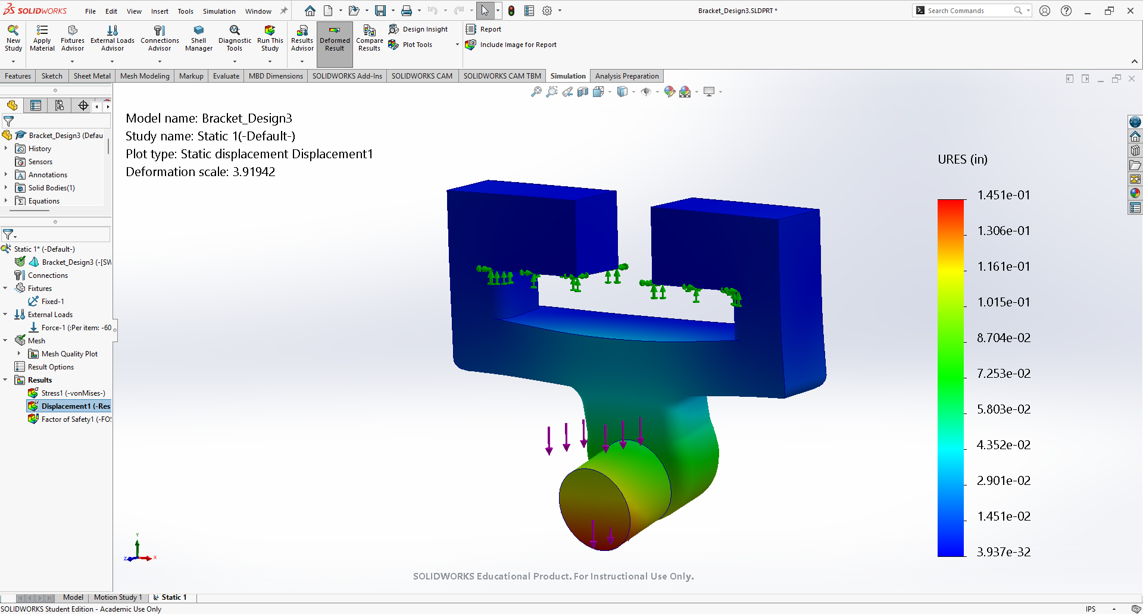Click the Report tool

click(483, 29)
